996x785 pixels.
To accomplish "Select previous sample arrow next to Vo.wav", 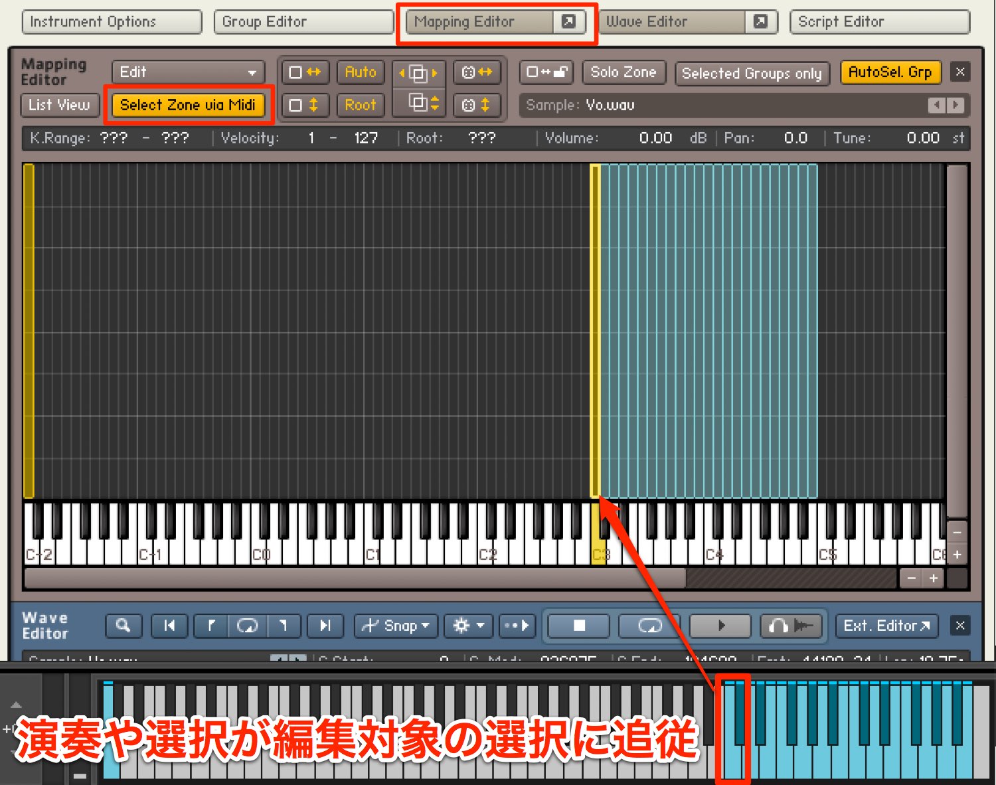I will (x=936, y=105).
